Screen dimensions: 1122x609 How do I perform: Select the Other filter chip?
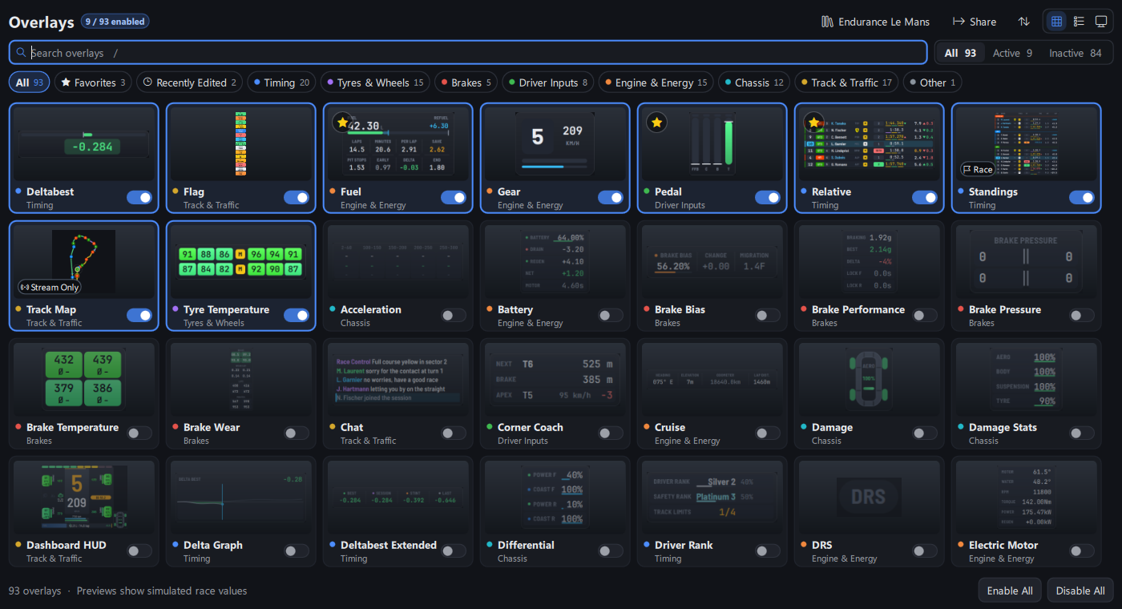[x=932, y=83]
